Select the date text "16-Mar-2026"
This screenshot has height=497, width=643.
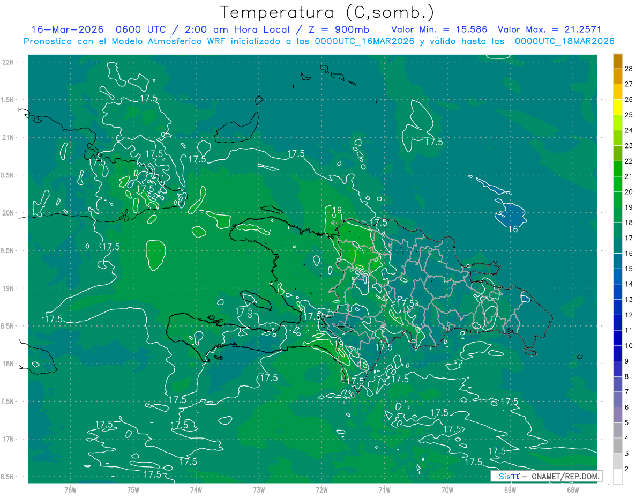click(67, 29)
